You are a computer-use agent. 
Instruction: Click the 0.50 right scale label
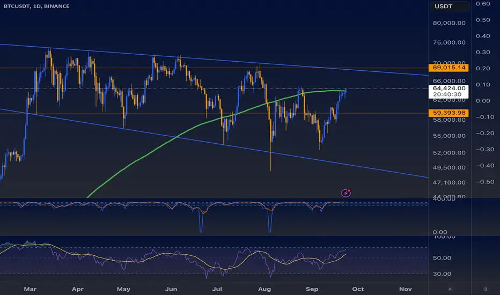(x=483, y=20)
